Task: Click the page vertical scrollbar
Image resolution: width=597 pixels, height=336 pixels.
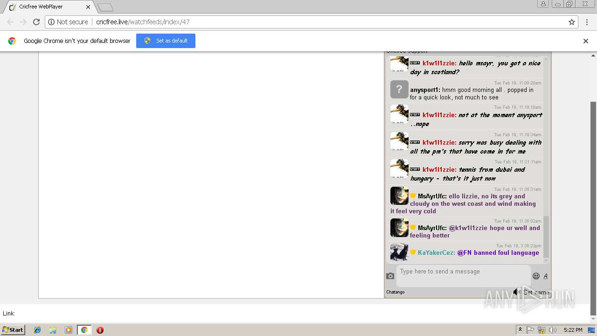Action: pos(593,208)
